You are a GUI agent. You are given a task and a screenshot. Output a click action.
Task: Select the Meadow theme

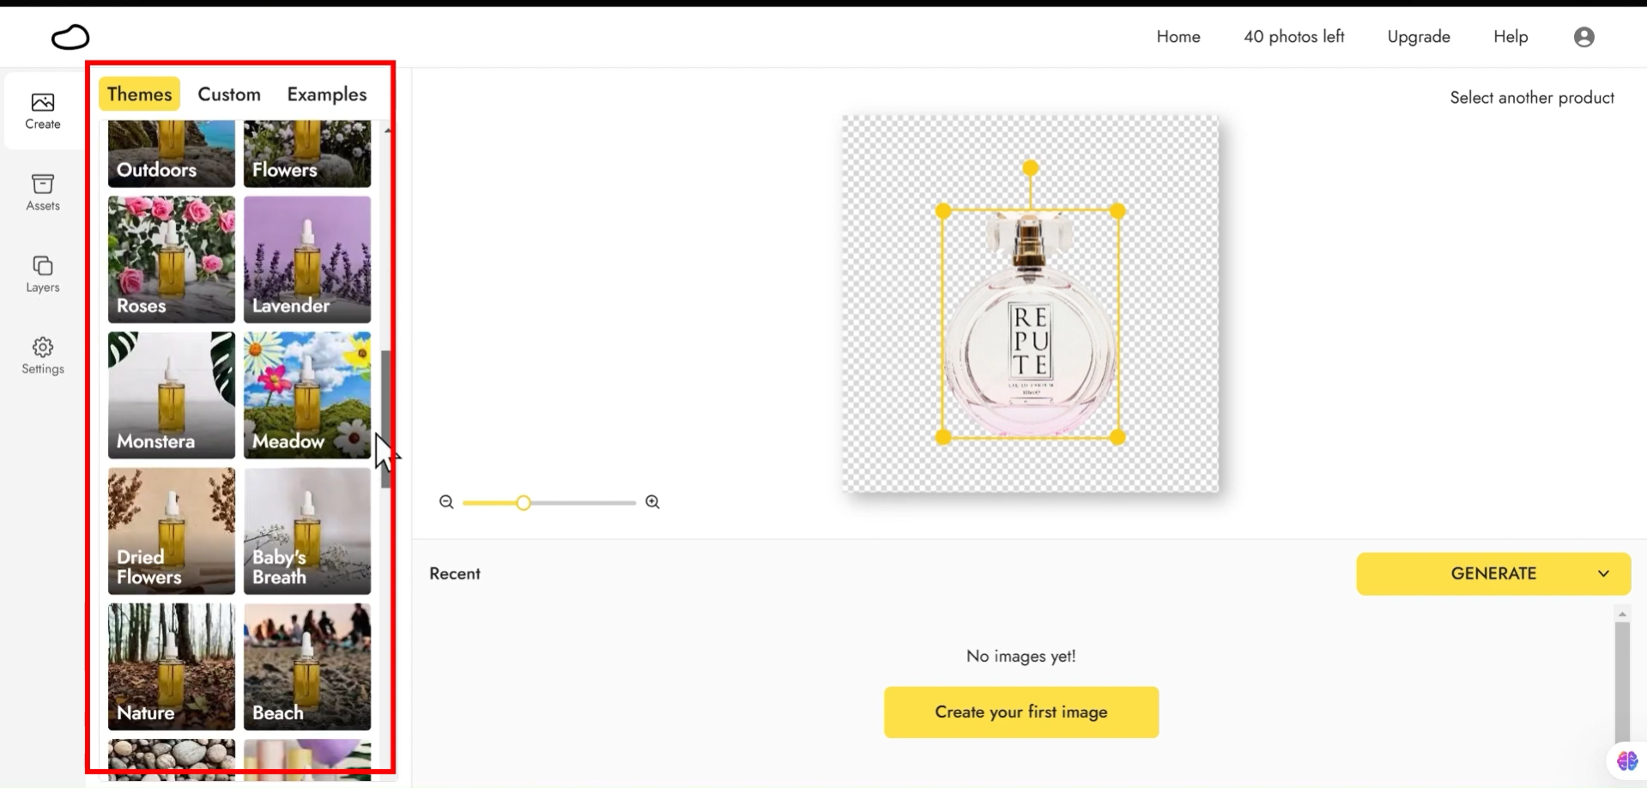307,395
